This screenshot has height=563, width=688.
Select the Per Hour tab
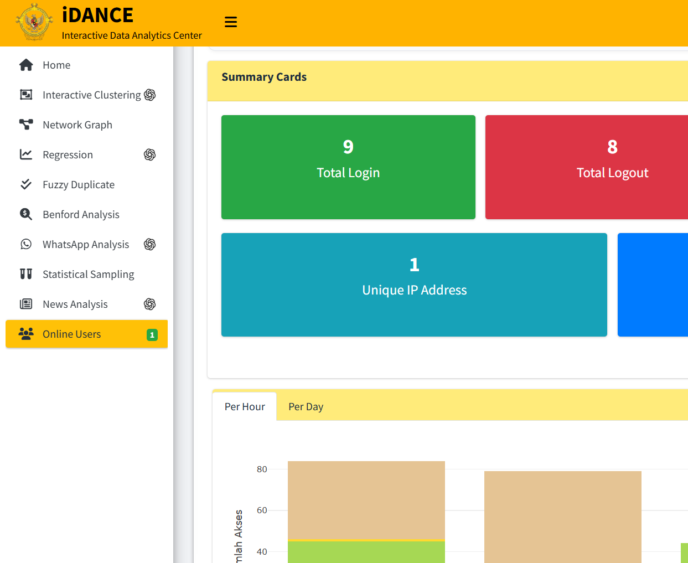(x=245, y=407)
